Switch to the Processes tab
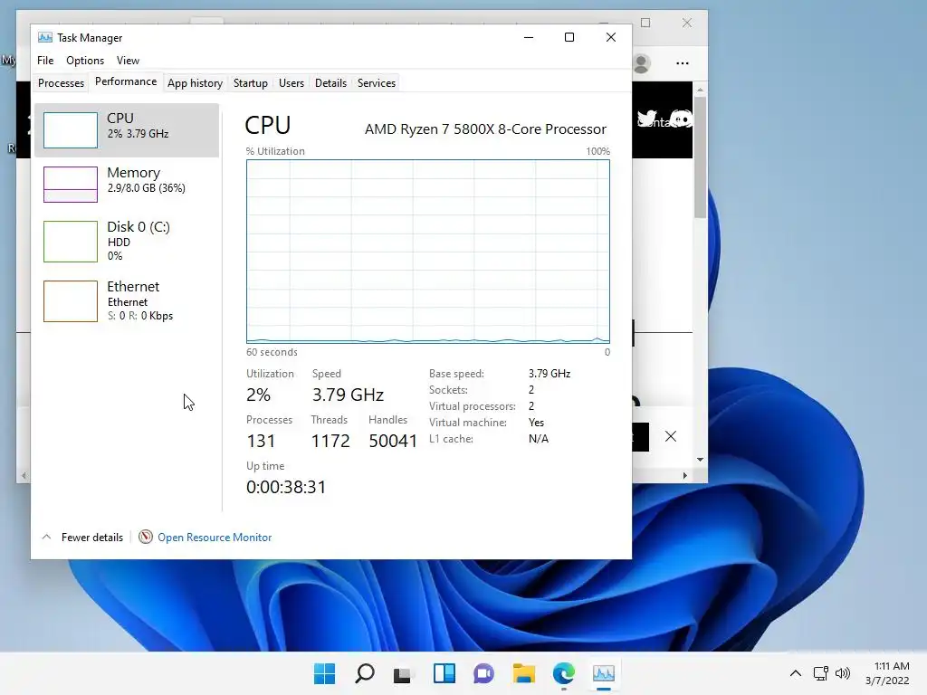 tap(61, 83)
